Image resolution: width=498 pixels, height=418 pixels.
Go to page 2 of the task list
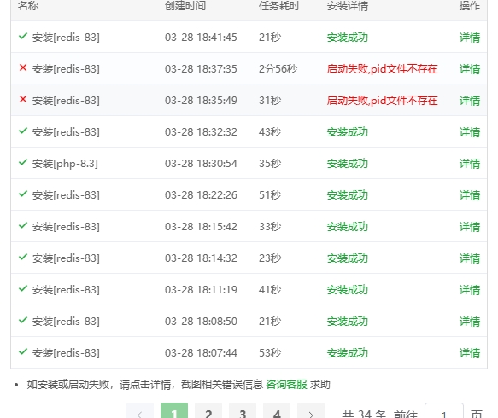click(208, 413)
